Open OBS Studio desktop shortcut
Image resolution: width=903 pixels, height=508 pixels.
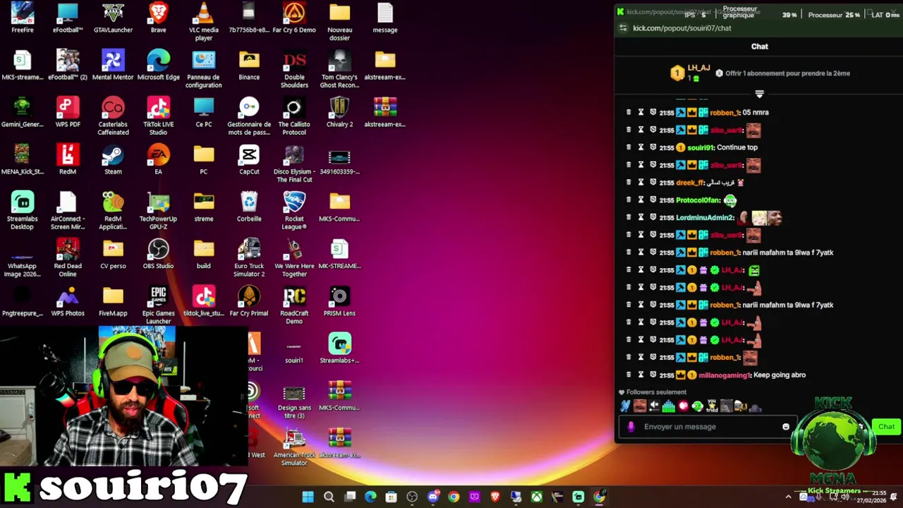158,254
